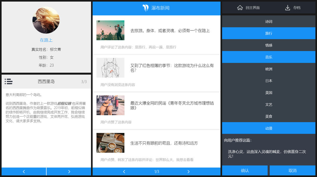
Task: Click the 取消 cancel button
Action: click(x=292, y=171)
